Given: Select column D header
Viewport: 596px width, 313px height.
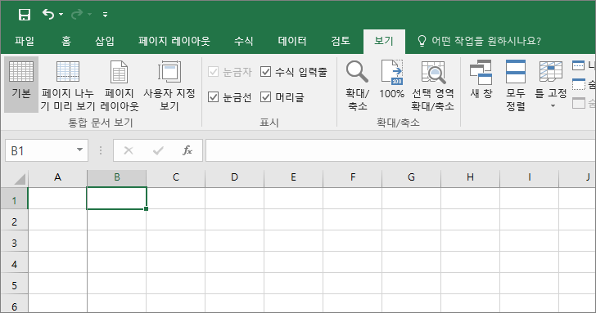Looking at the screenshot, I should (234, 177).
